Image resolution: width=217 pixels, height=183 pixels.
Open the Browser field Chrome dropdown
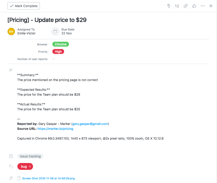tap(60, 44)
